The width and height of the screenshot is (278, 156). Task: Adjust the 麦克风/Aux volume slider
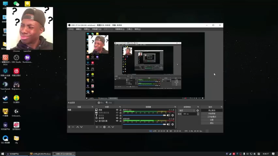144,115
